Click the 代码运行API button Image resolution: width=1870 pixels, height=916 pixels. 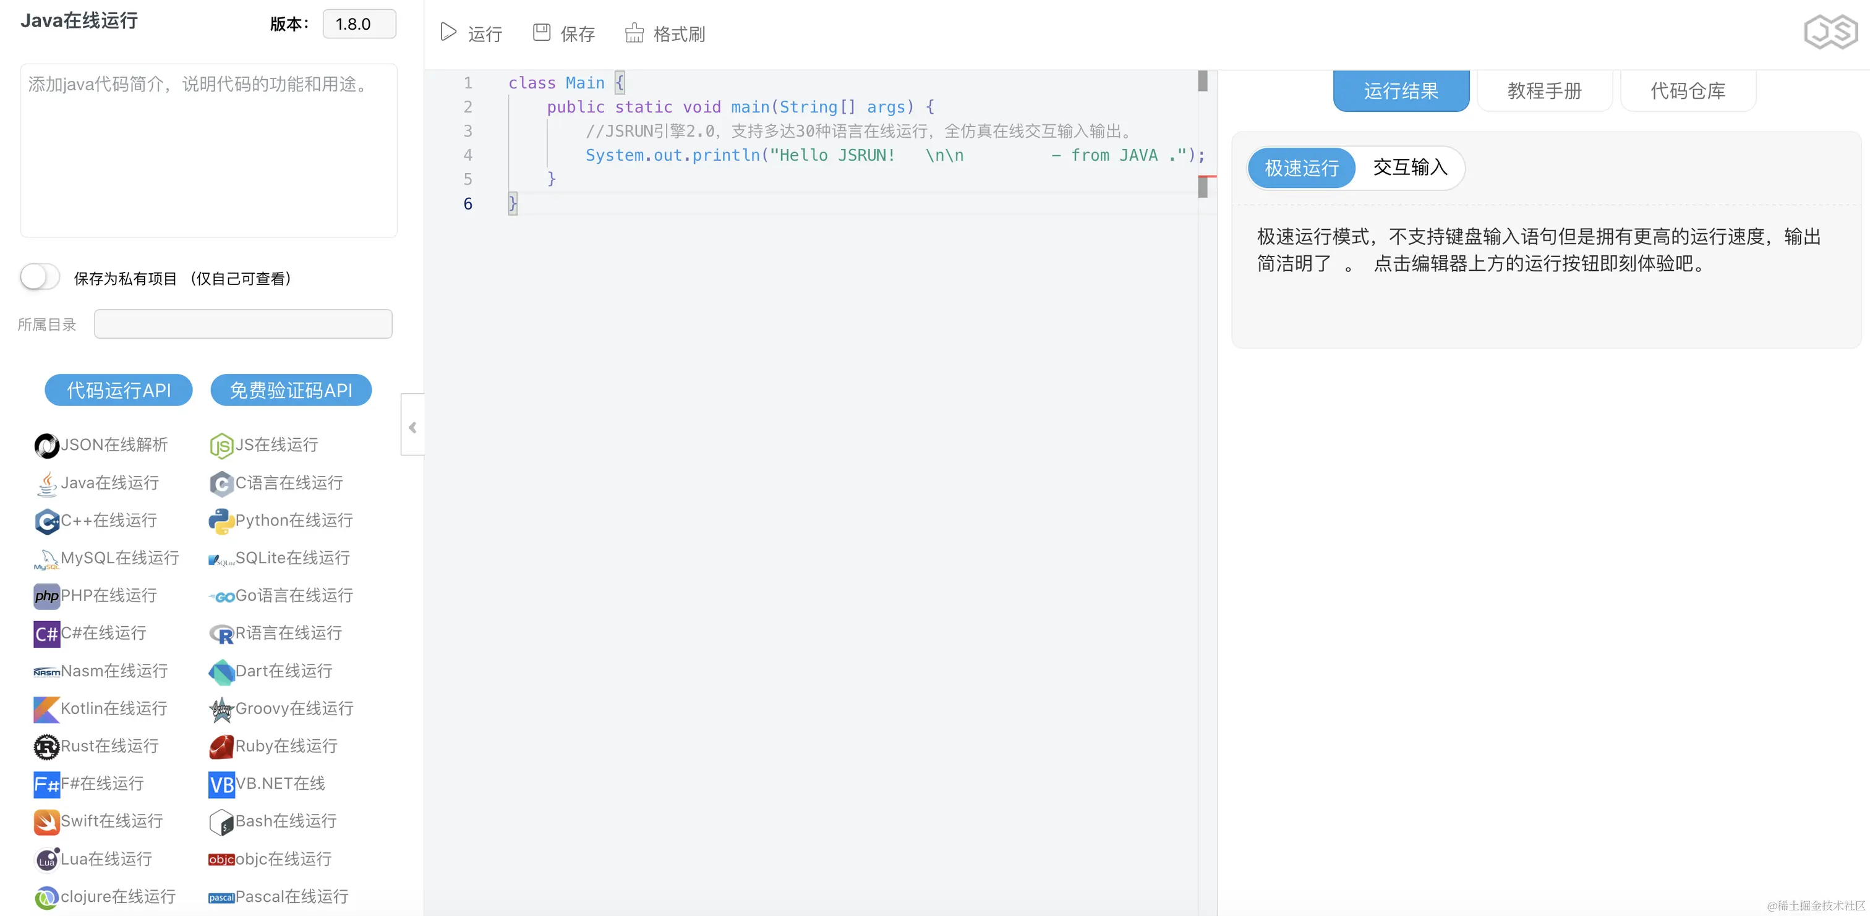(118, 391)
